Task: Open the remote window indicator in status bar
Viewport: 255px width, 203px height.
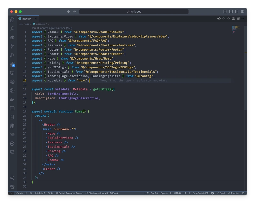Action: [11, 193]
